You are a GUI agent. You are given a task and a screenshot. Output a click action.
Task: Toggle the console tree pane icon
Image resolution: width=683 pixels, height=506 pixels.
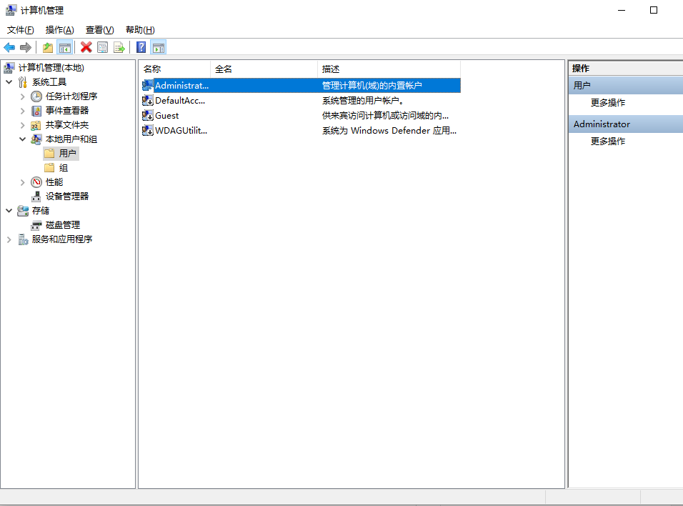pos(64,47)
